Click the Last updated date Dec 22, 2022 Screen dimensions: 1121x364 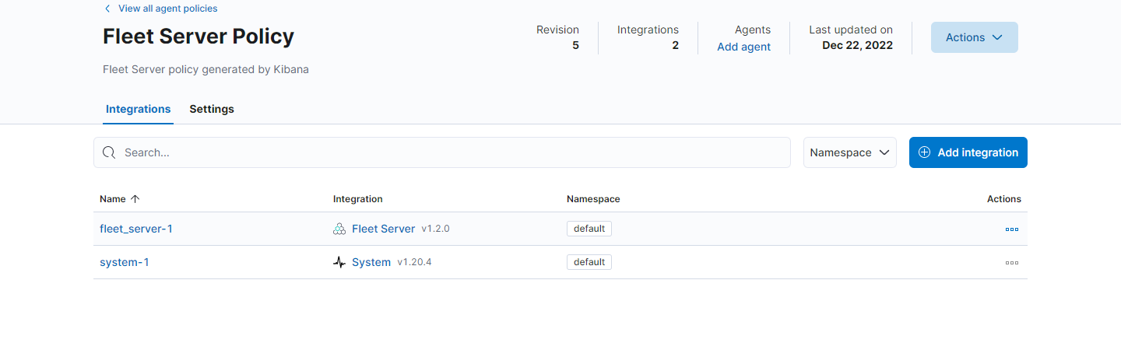click(858, 46)
